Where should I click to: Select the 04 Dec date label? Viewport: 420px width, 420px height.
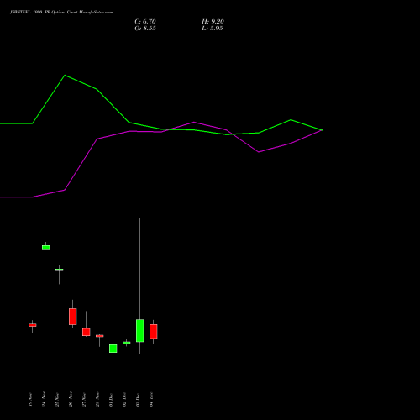(151, 400)
